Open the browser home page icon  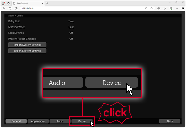pyautogui.click(x=16, y=8)
